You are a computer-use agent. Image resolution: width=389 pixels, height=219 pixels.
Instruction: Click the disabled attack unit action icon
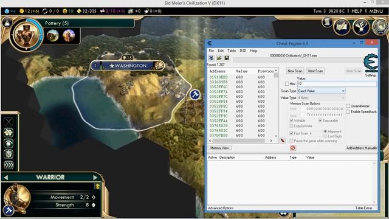pyautogui.click(x=9, y=122)
